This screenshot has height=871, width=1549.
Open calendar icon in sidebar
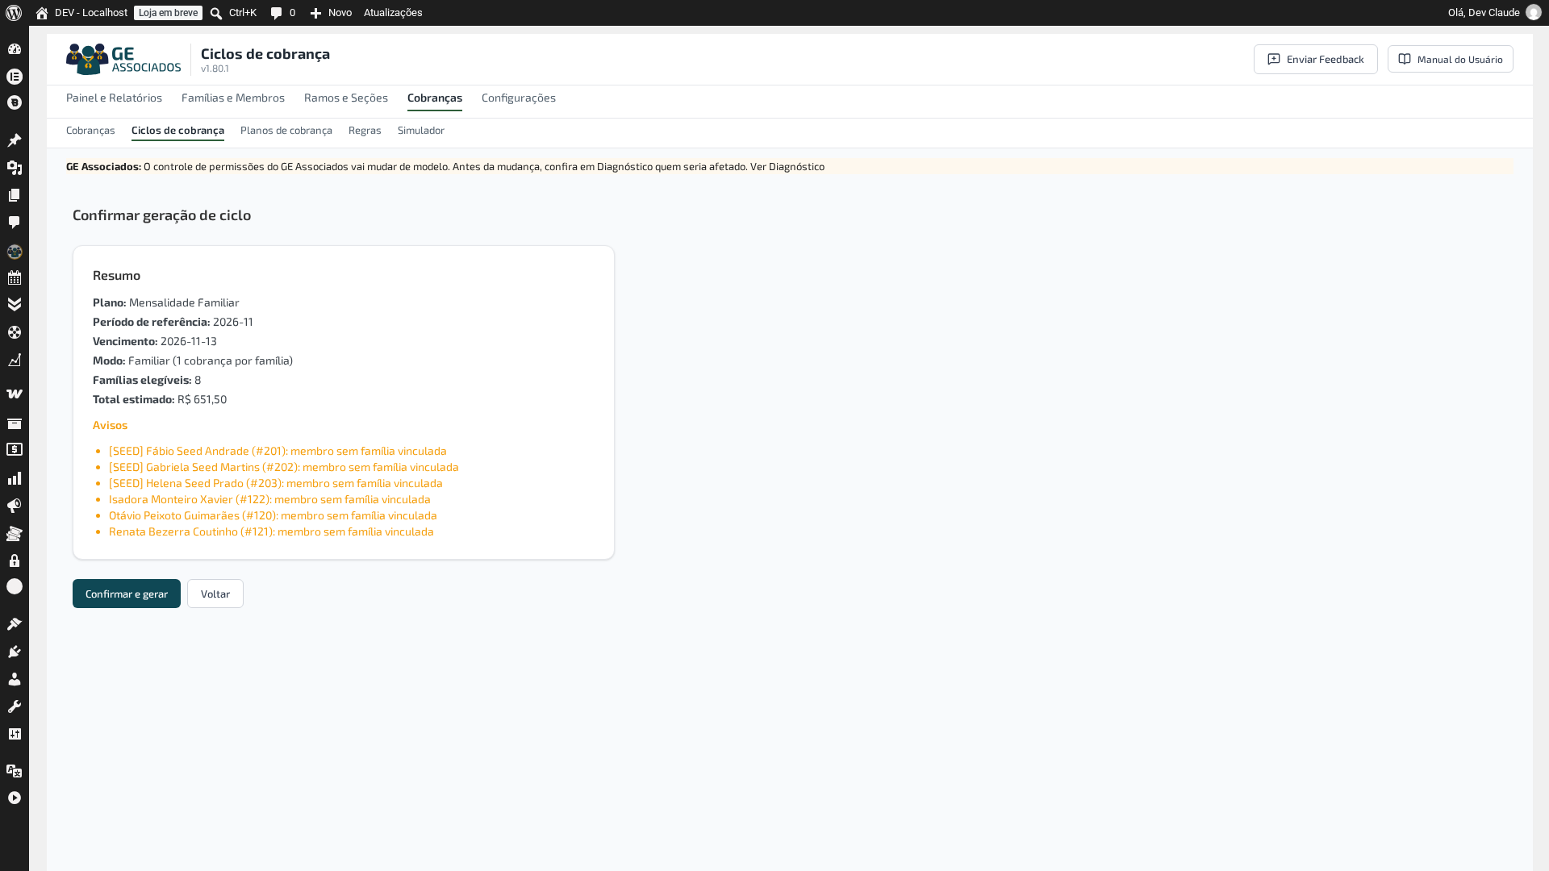[x=15, y=277]
